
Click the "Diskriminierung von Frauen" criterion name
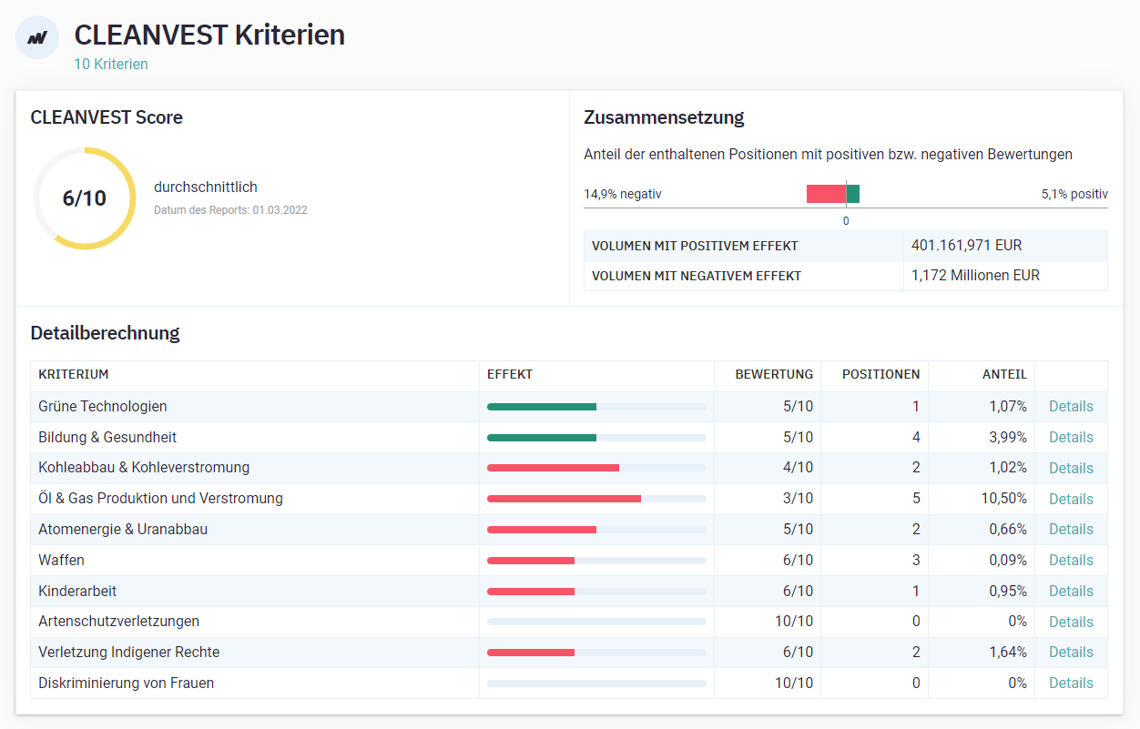127,683
